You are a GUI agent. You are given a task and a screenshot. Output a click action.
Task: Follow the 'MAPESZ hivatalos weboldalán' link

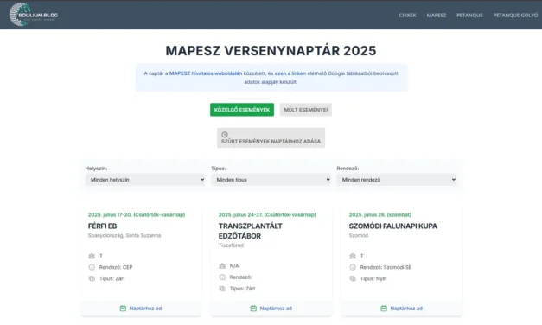pos(206,73)
